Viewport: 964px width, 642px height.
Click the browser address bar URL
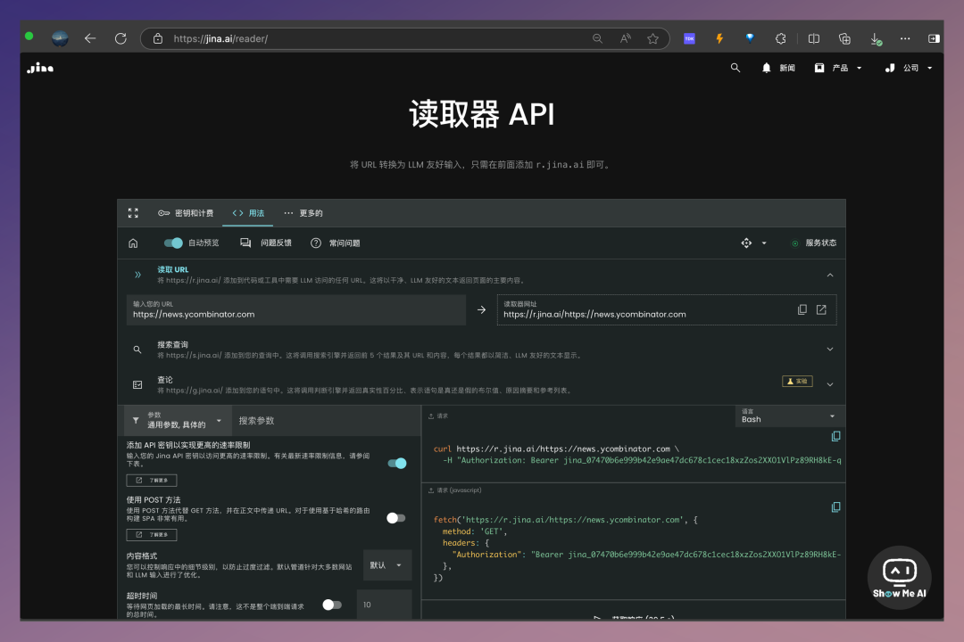click(x=220, y=38)
